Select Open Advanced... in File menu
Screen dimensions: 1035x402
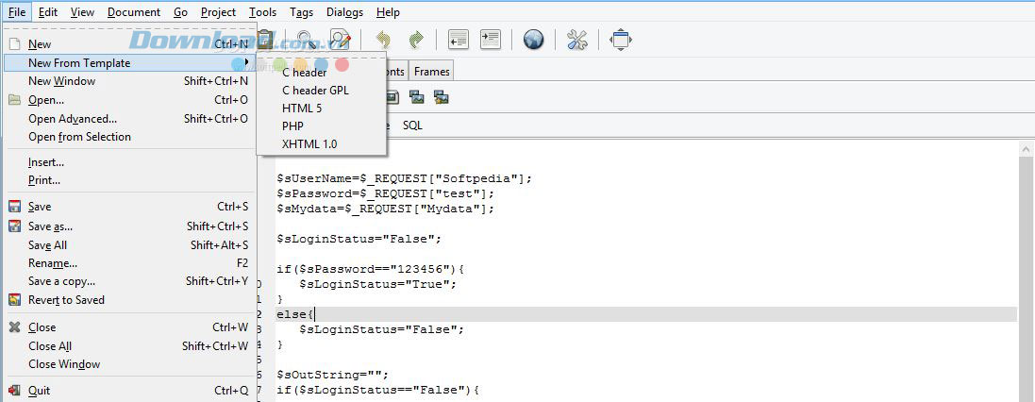point(73,119)
